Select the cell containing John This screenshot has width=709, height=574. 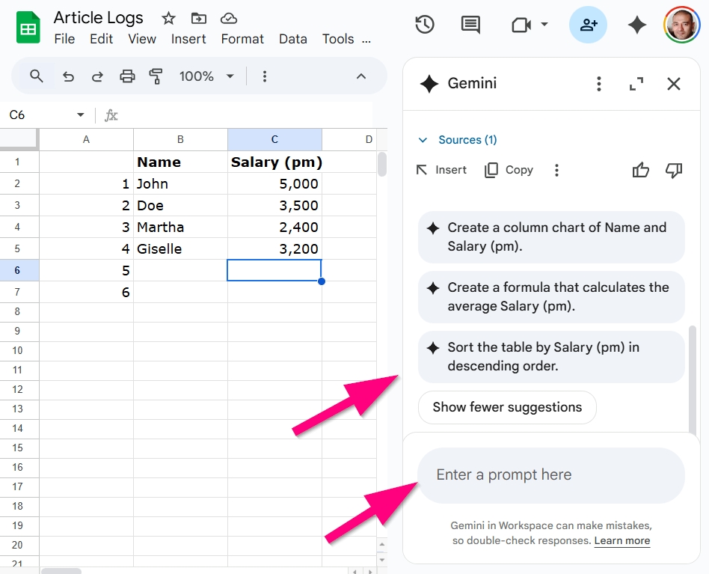180,183
